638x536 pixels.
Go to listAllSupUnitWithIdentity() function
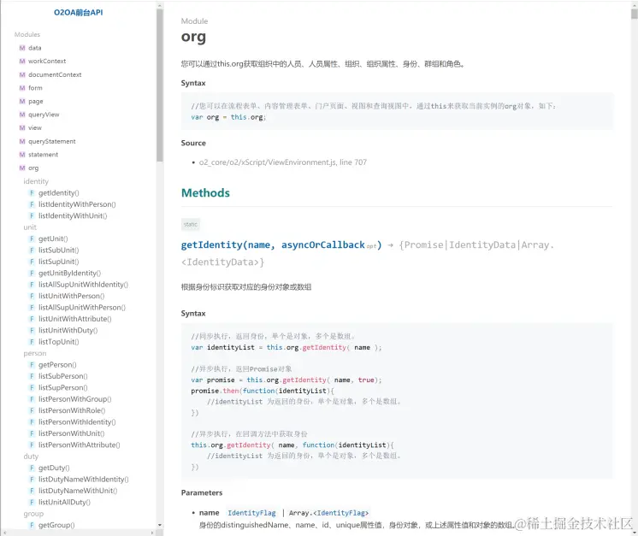pos(83,285)
